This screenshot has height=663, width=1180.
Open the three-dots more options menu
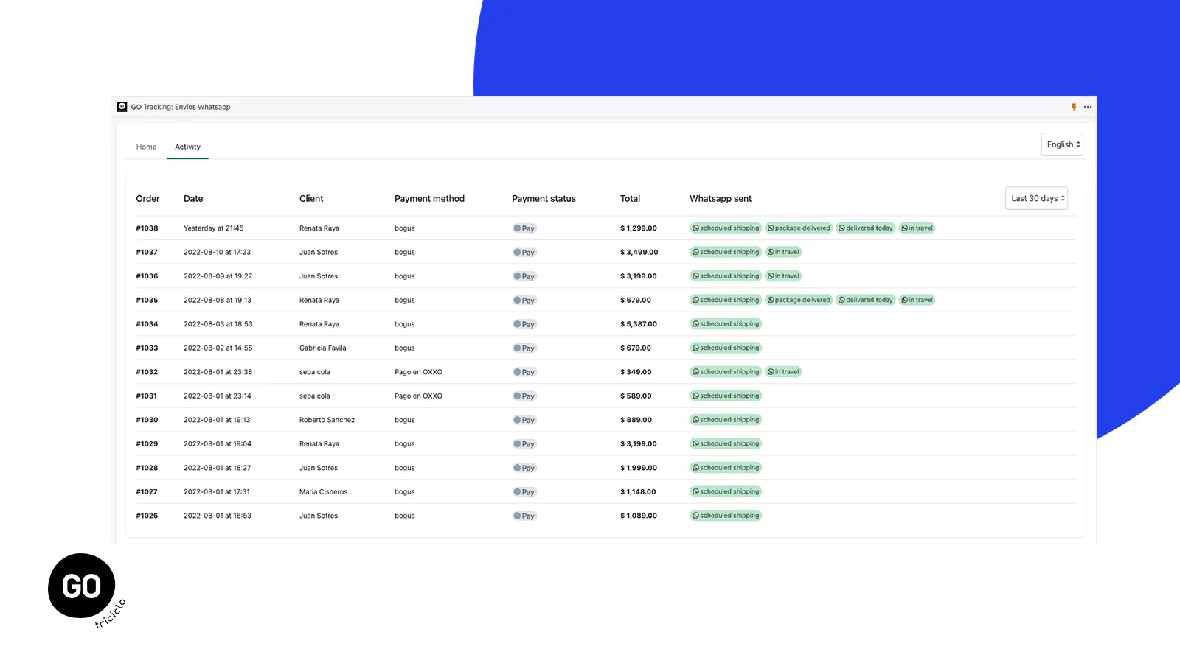tap(1088, 107)
